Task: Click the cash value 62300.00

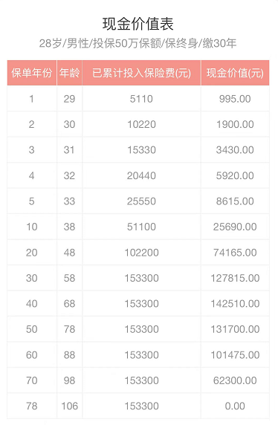Action: click(235, 380)
